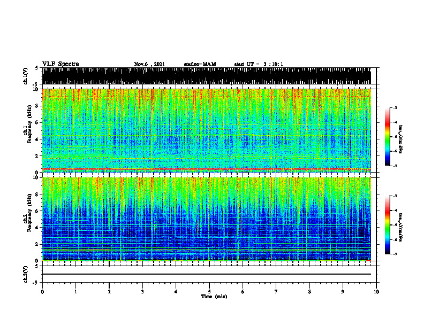424x327 pixels.
Task: Click the "10" kHz tick of ch.1 spectrogram
Action: pyautogui.click(x=36, y=89)
